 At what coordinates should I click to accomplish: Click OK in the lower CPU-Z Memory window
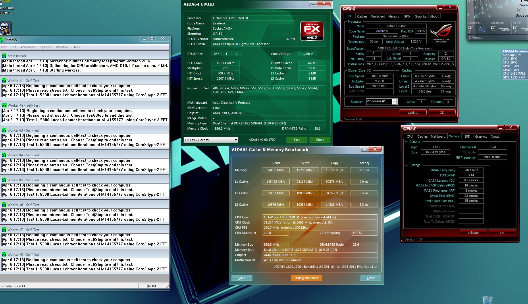pos(502,233)
